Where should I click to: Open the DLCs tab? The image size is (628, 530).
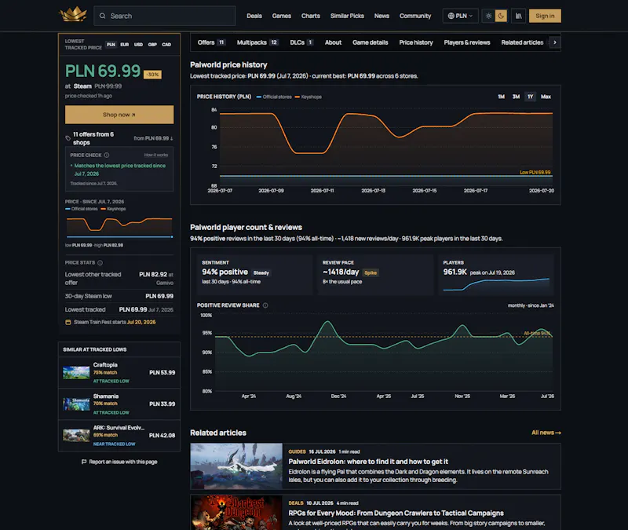coord(301,42)
